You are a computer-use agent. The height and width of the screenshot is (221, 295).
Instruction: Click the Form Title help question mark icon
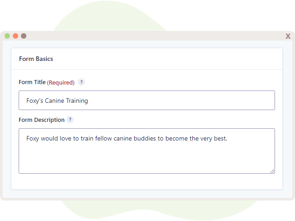click(81, 82)
